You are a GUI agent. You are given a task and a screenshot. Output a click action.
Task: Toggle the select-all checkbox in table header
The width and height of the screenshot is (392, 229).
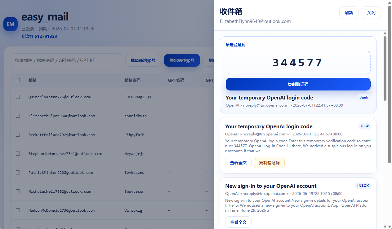point(18,80)
